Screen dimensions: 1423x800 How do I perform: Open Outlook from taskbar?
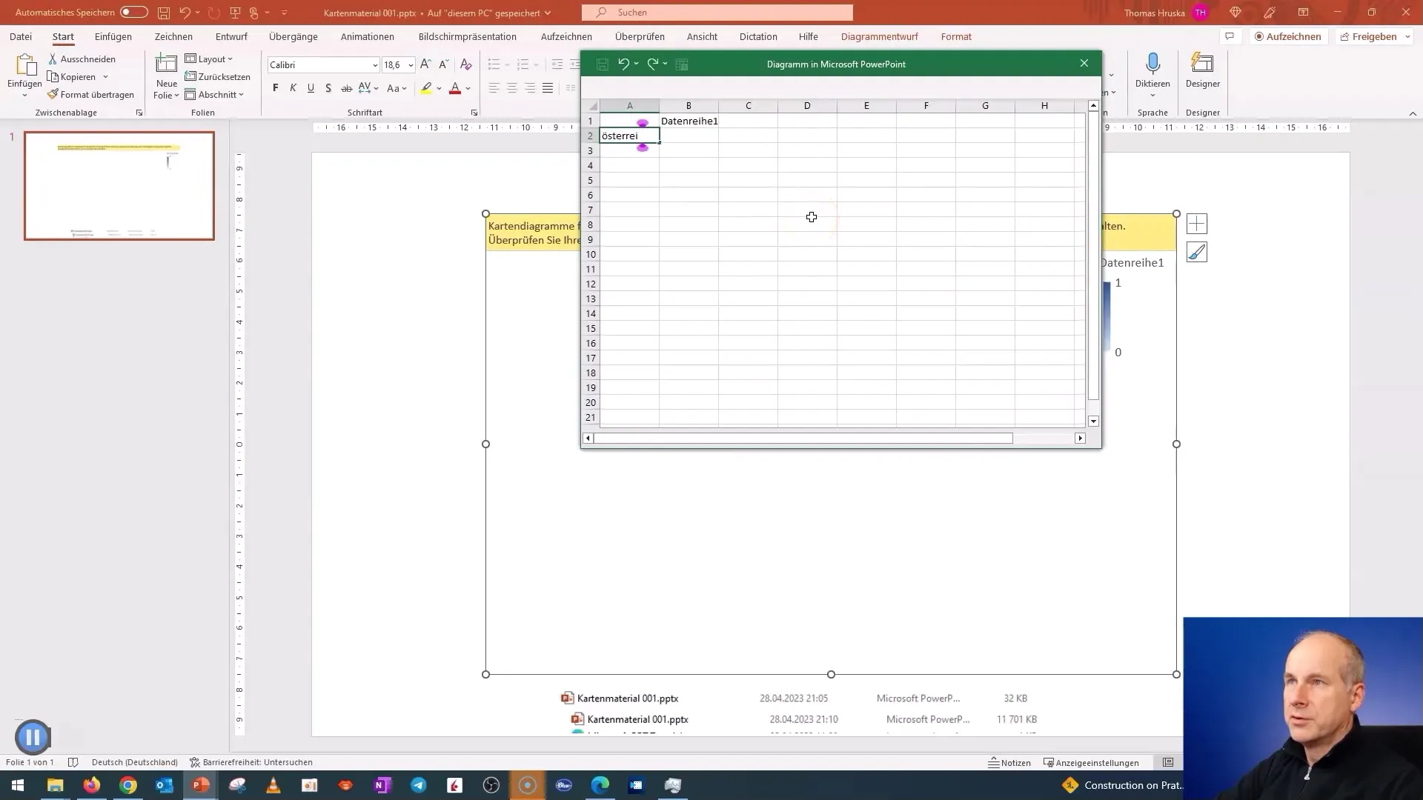click(x=165, y=785)
